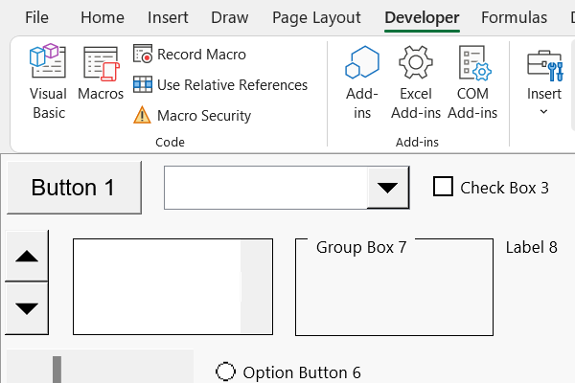Screen dimensions: 575x383
Task: Open the Visual Basic editor
Action: [x=48, y=83]
